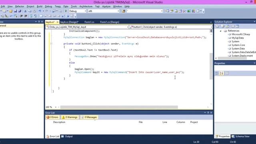Viewport: 256px width, 144px height.
Task: Click the Undo arrow icon
Action: point(40,11)
